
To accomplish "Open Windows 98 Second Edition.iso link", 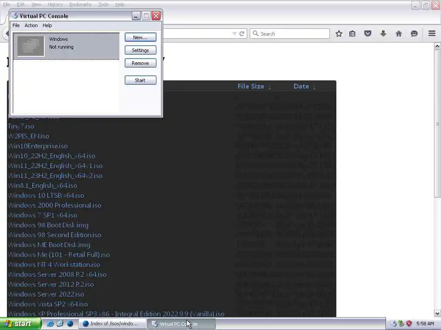I will click(x=55, y=235).
